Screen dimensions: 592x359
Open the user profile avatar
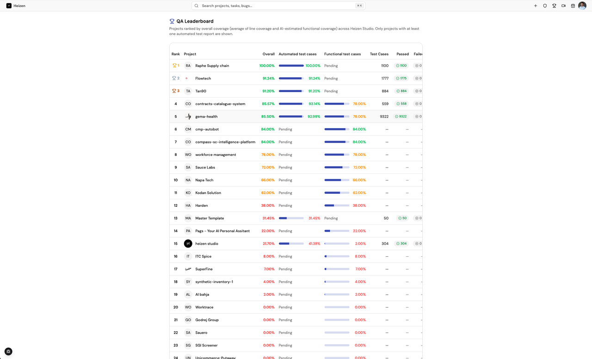(582, 6)
